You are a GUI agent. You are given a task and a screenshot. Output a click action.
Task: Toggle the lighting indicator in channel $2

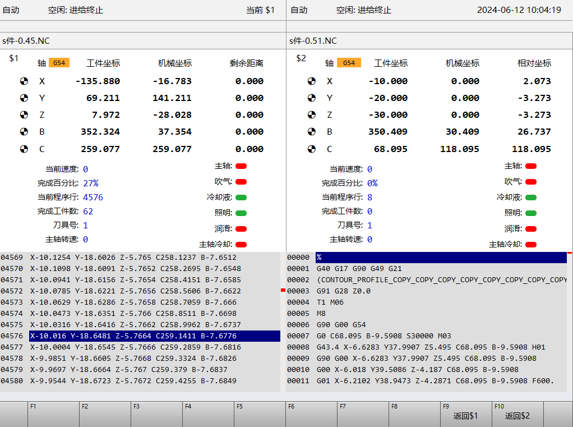point(530,213)
